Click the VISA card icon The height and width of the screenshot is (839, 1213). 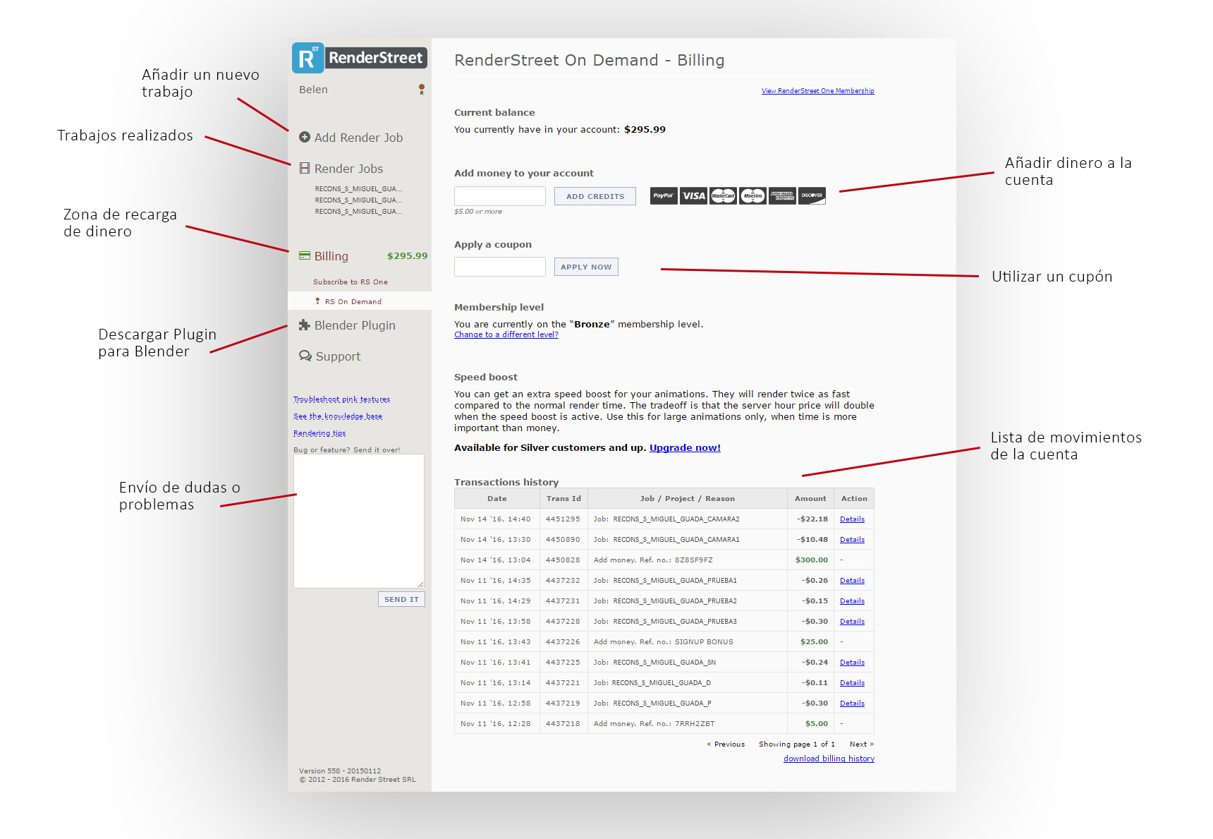coord(693,196)
